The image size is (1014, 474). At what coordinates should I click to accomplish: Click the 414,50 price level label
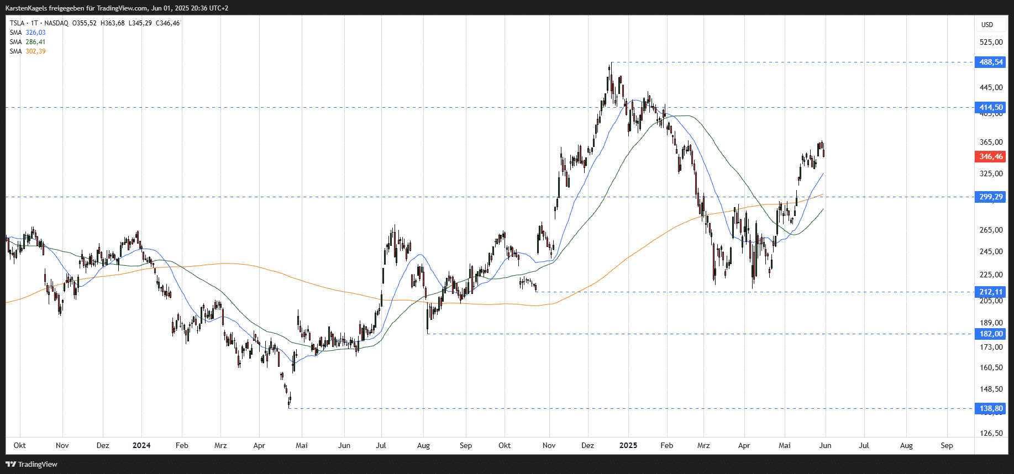tap(990, 107)
